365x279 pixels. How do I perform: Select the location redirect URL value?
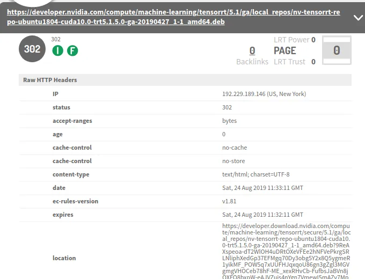coord(286,251)
